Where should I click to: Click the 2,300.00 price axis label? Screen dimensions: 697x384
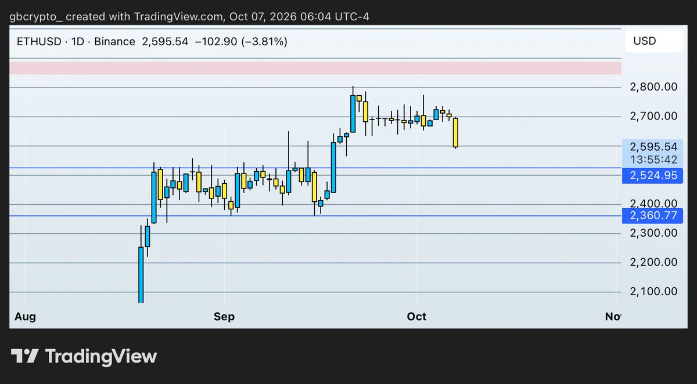653,233
